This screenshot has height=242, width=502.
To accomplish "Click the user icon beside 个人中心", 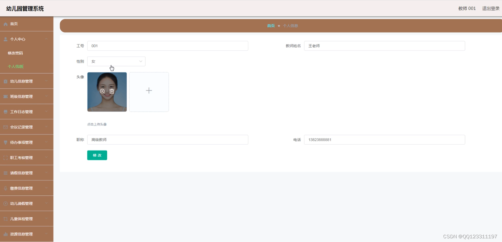I will pyautogui.click(x=6, y=39).
